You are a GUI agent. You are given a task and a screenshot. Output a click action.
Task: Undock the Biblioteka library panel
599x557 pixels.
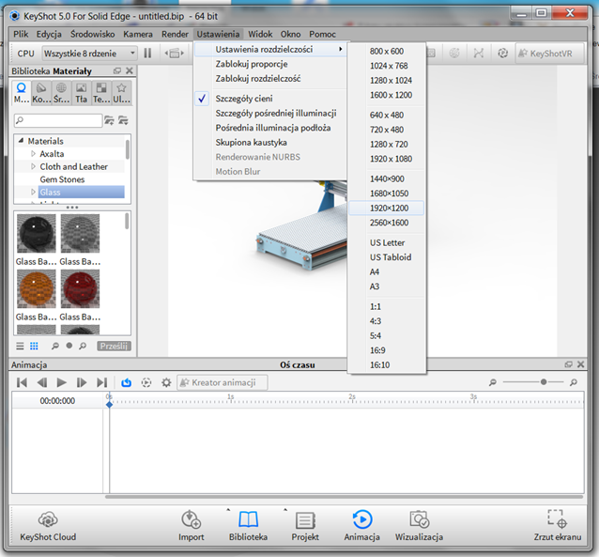117,70
